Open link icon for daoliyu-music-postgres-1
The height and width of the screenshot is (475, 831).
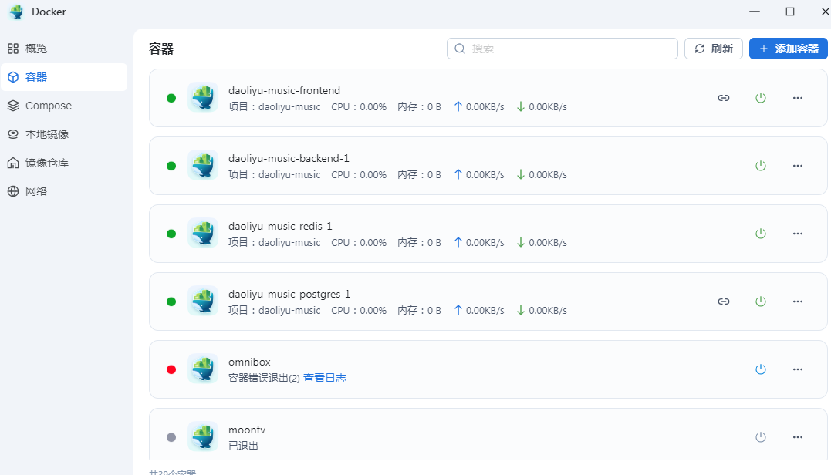724,302
